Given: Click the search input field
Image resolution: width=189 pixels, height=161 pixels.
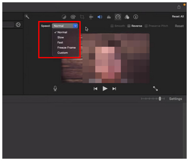Looking at the screenshot, I should click(x=8, y=25).
